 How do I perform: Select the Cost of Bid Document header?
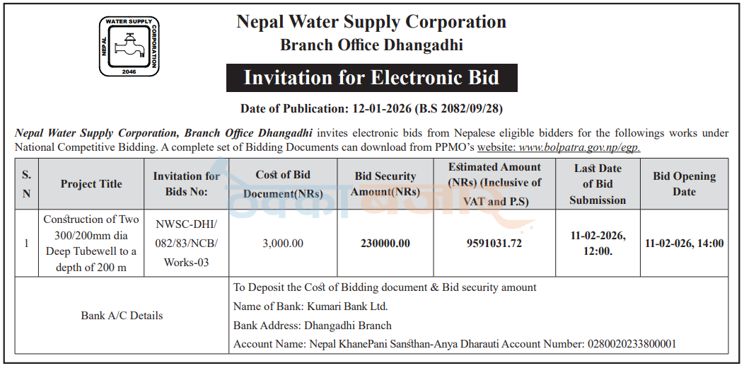[x=283, y=184]
